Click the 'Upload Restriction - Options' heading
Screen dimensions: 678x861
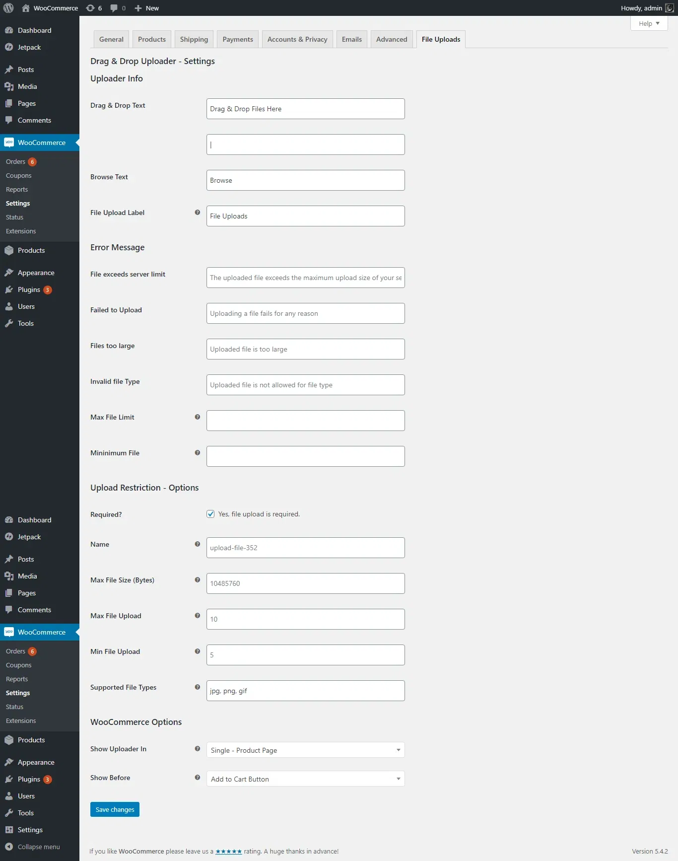(x=144, y=488)
